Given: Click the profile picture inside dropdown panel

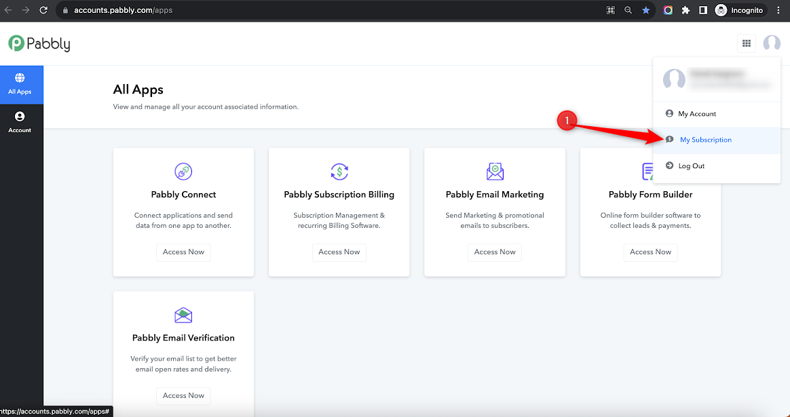Looking at the screenshot, I should 674,79.
